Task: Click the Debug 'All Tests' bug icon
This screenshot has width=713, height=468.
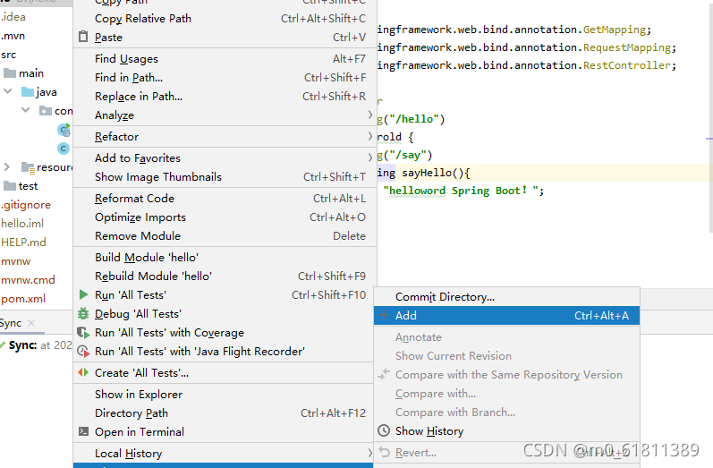Action: [x=83, y=313]
